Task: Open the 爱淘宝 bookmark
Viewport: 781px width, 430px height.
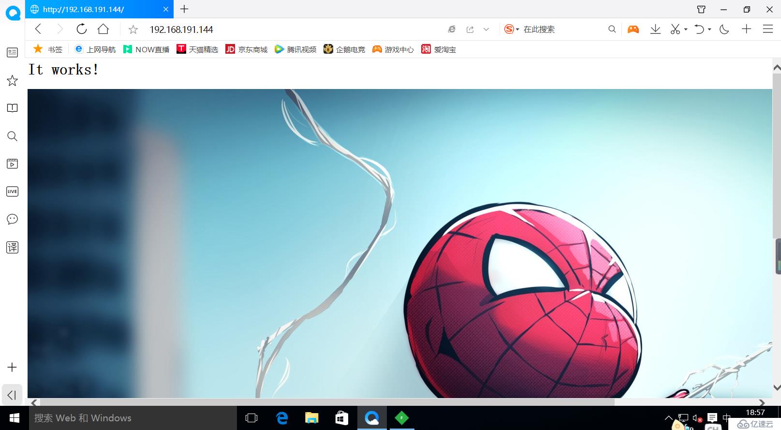Action: click(439, 49)
